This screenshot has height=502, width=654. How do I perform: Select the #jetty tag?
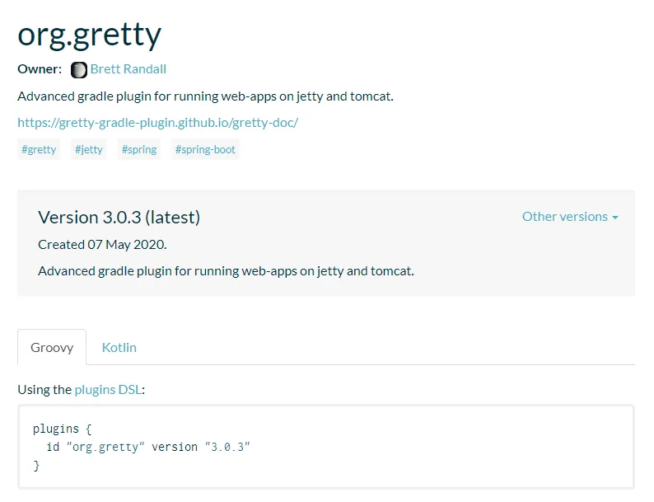(x=89, y=149)
